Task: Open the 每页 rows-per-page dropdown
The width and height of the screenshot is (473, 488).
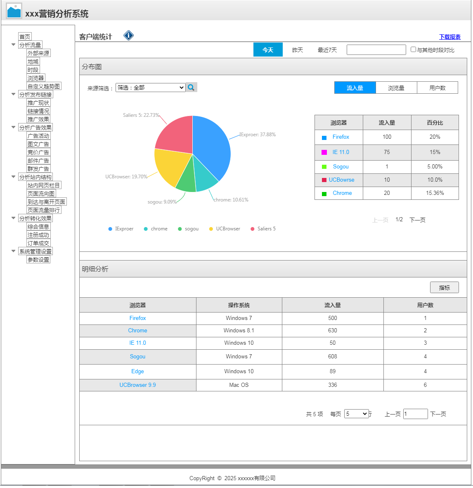Action: click(357, 414)
